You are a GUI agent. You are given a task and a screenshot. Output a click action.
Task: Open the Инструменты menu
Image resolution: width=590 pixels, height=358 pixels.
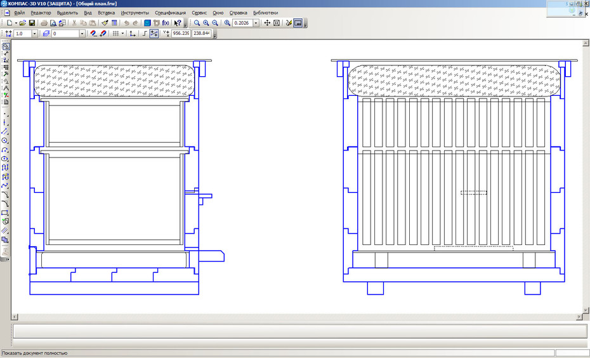pos(134,13)
